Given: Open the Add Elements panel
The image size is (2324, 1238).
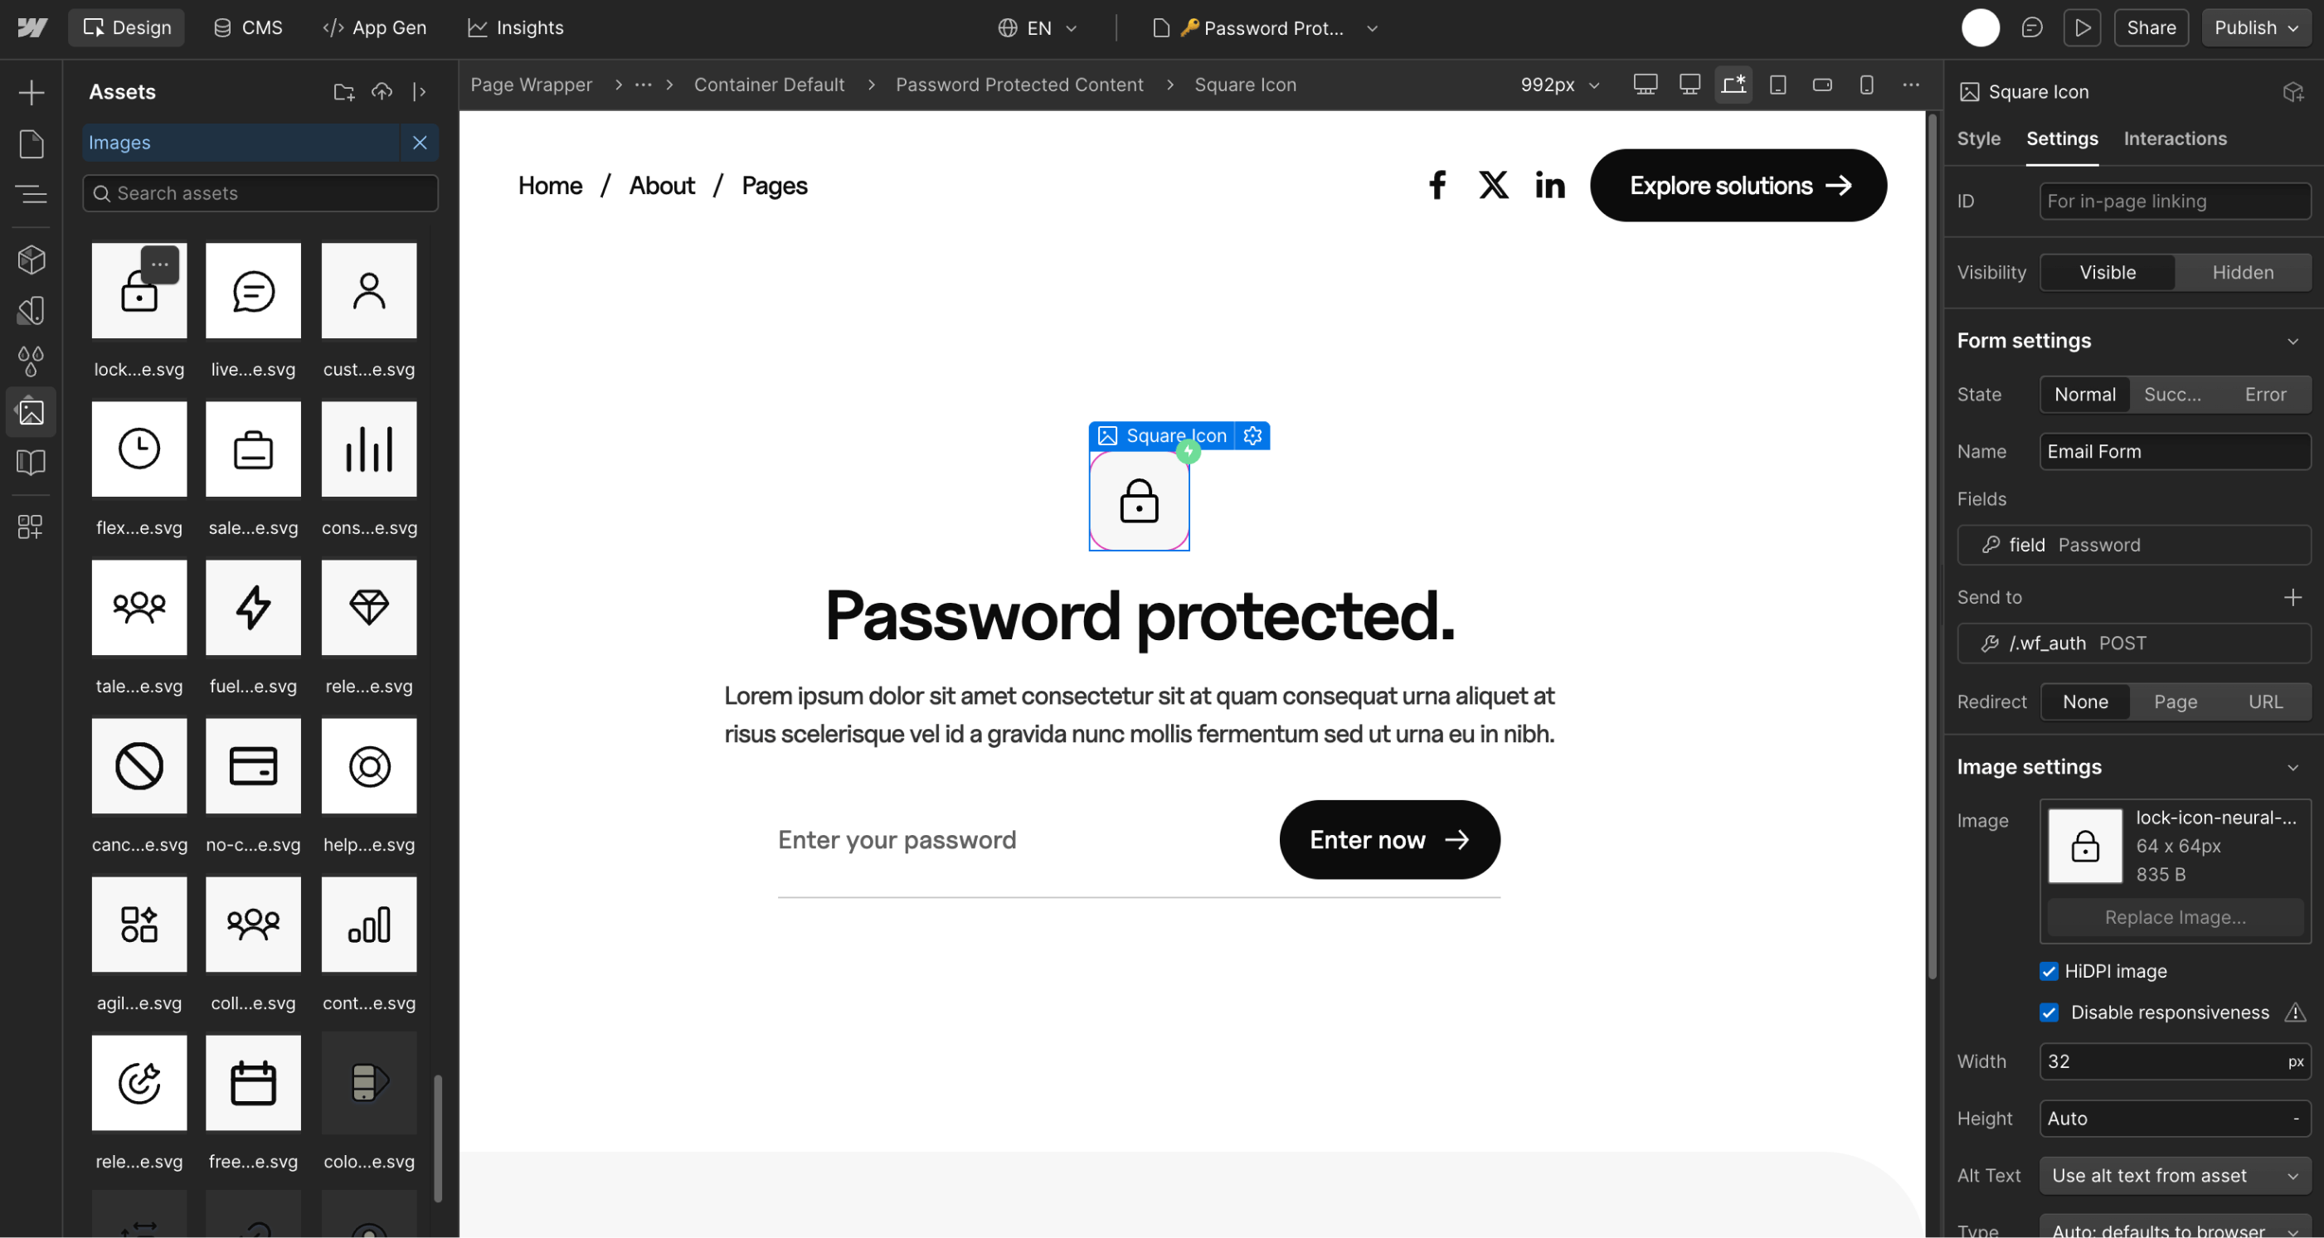Looking at the screenshot, I should pos(31,92).
